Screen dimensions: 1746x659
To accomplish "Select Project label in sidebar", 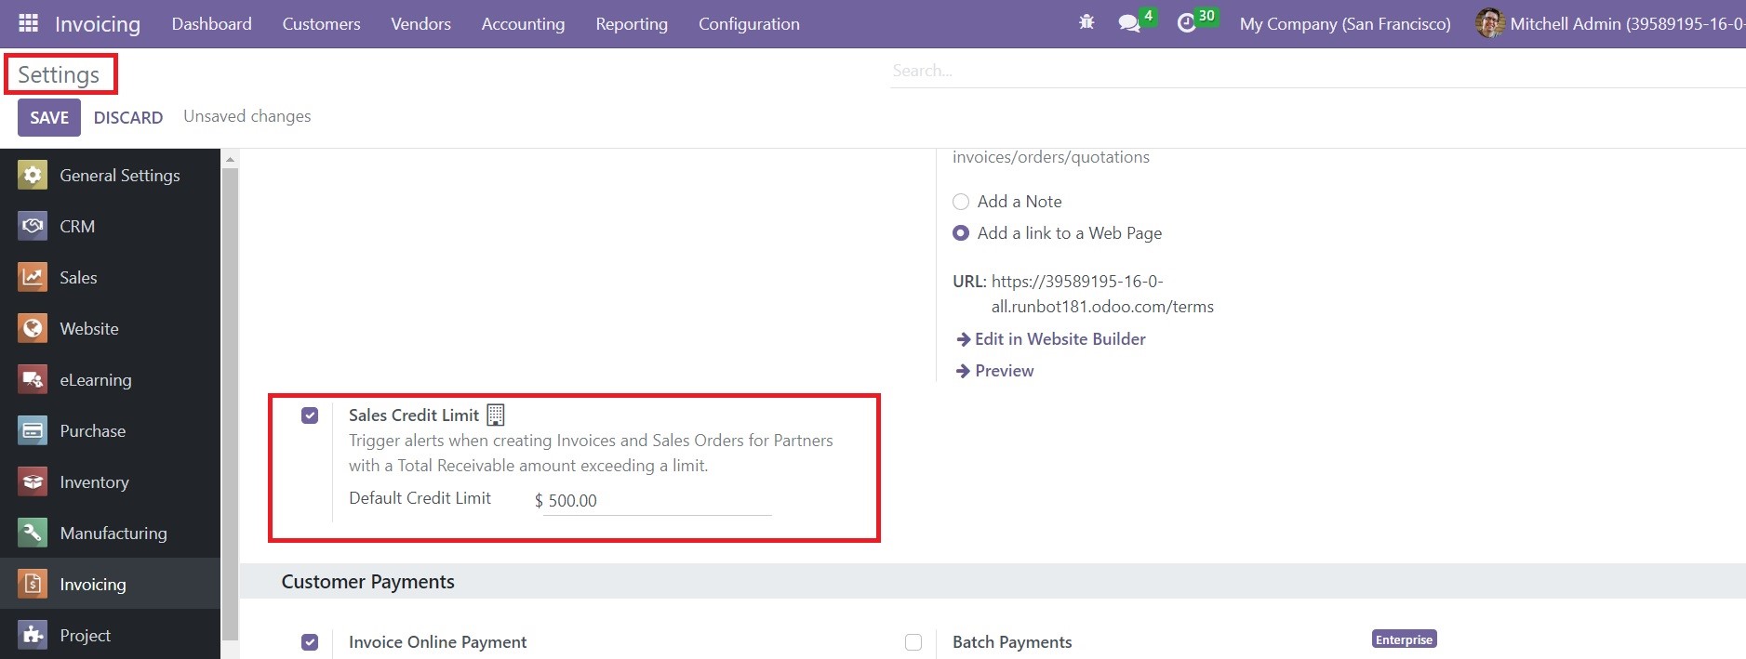I will pos(85,635).
